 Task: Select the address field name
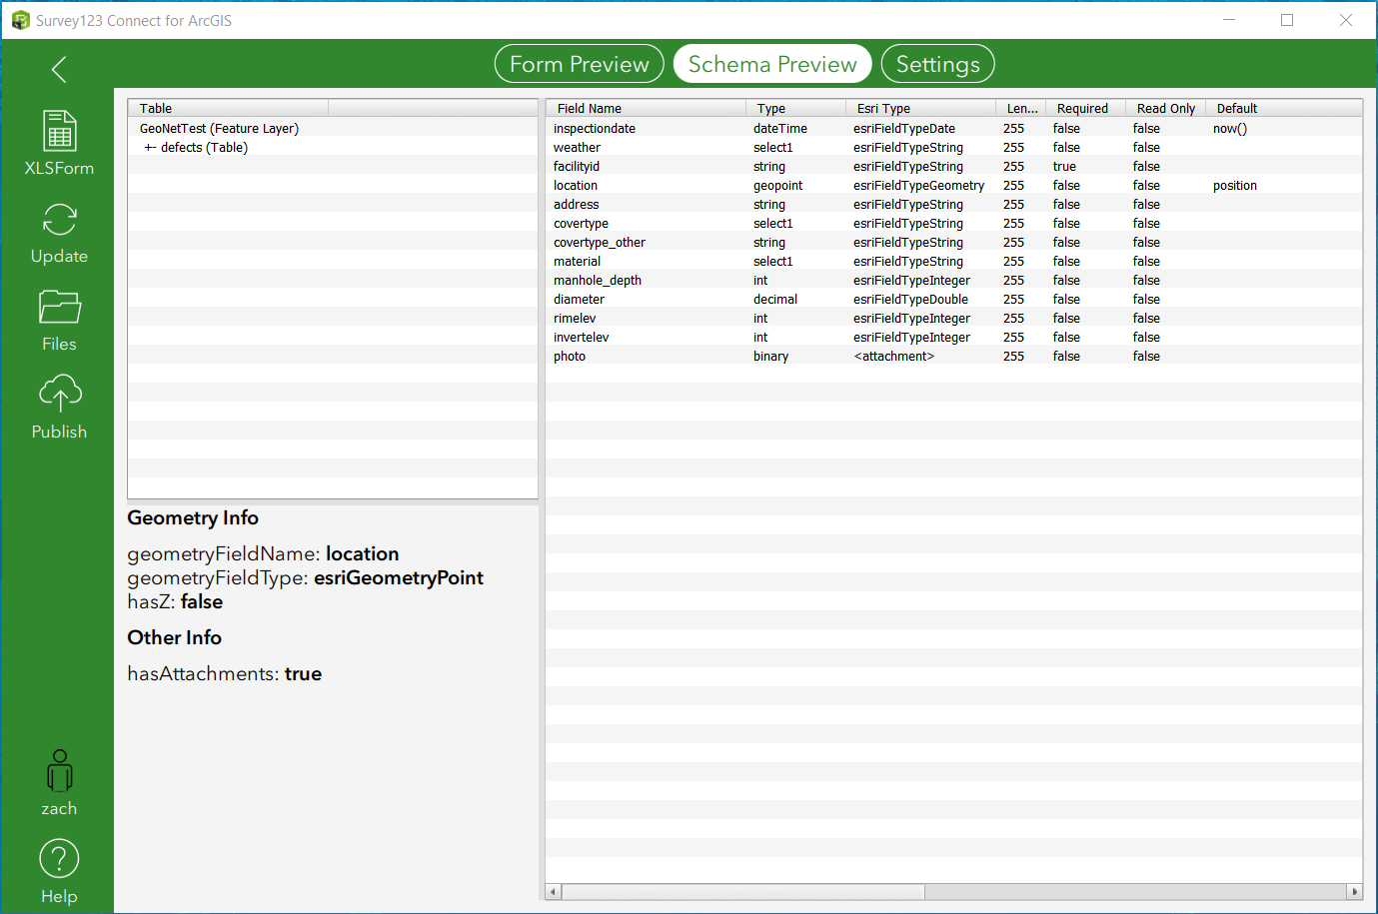click(x=577, y=204)
